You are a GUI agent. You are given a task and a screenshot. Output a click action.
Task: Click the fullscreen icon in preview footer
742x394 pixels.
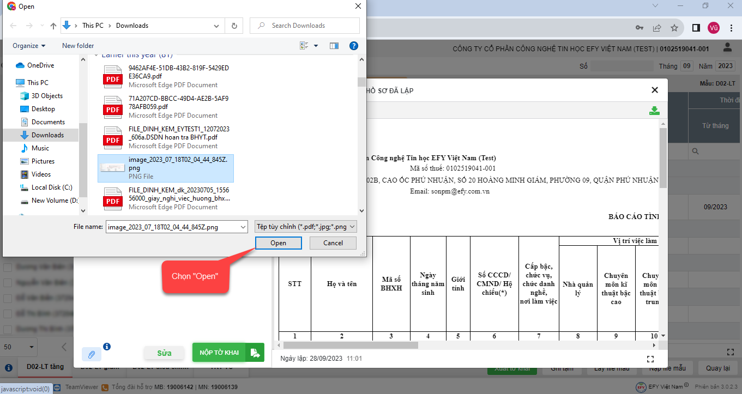[650, 359]
